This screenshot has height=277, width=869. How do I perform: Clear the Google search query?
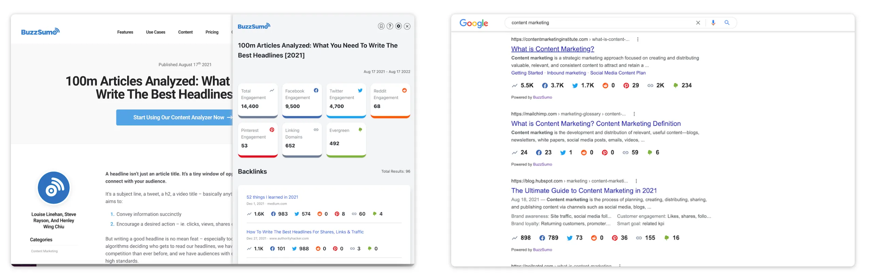click(698, 23)
